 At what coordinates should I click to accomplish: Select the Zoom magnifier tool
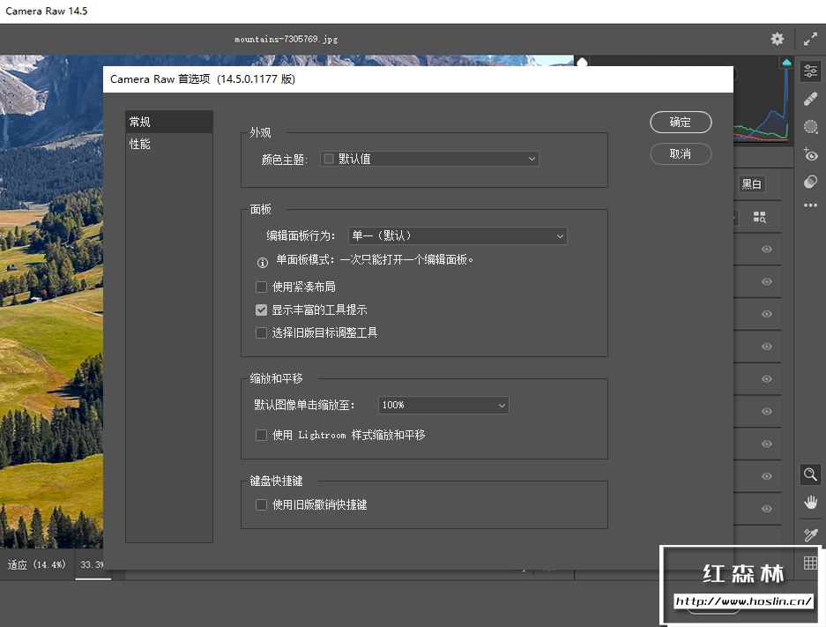[x=810, y=474]
